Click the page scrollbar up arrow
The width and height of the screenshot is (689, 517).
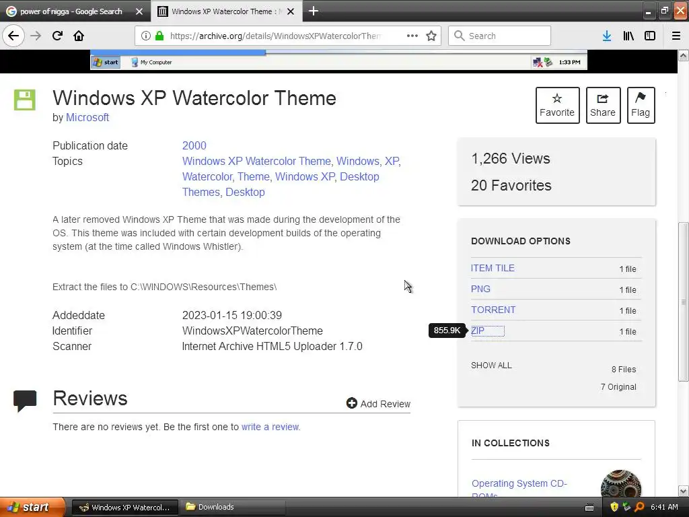click(684, 56)
